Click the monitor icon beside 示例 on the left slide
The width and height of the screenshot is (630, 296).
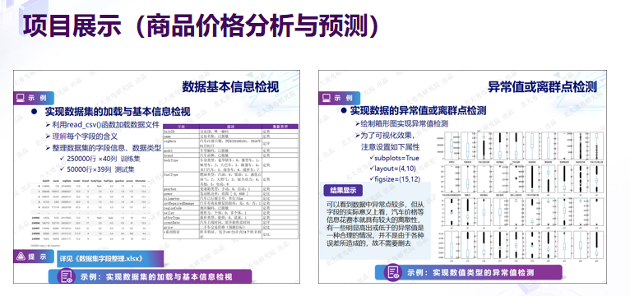[20, 98]
